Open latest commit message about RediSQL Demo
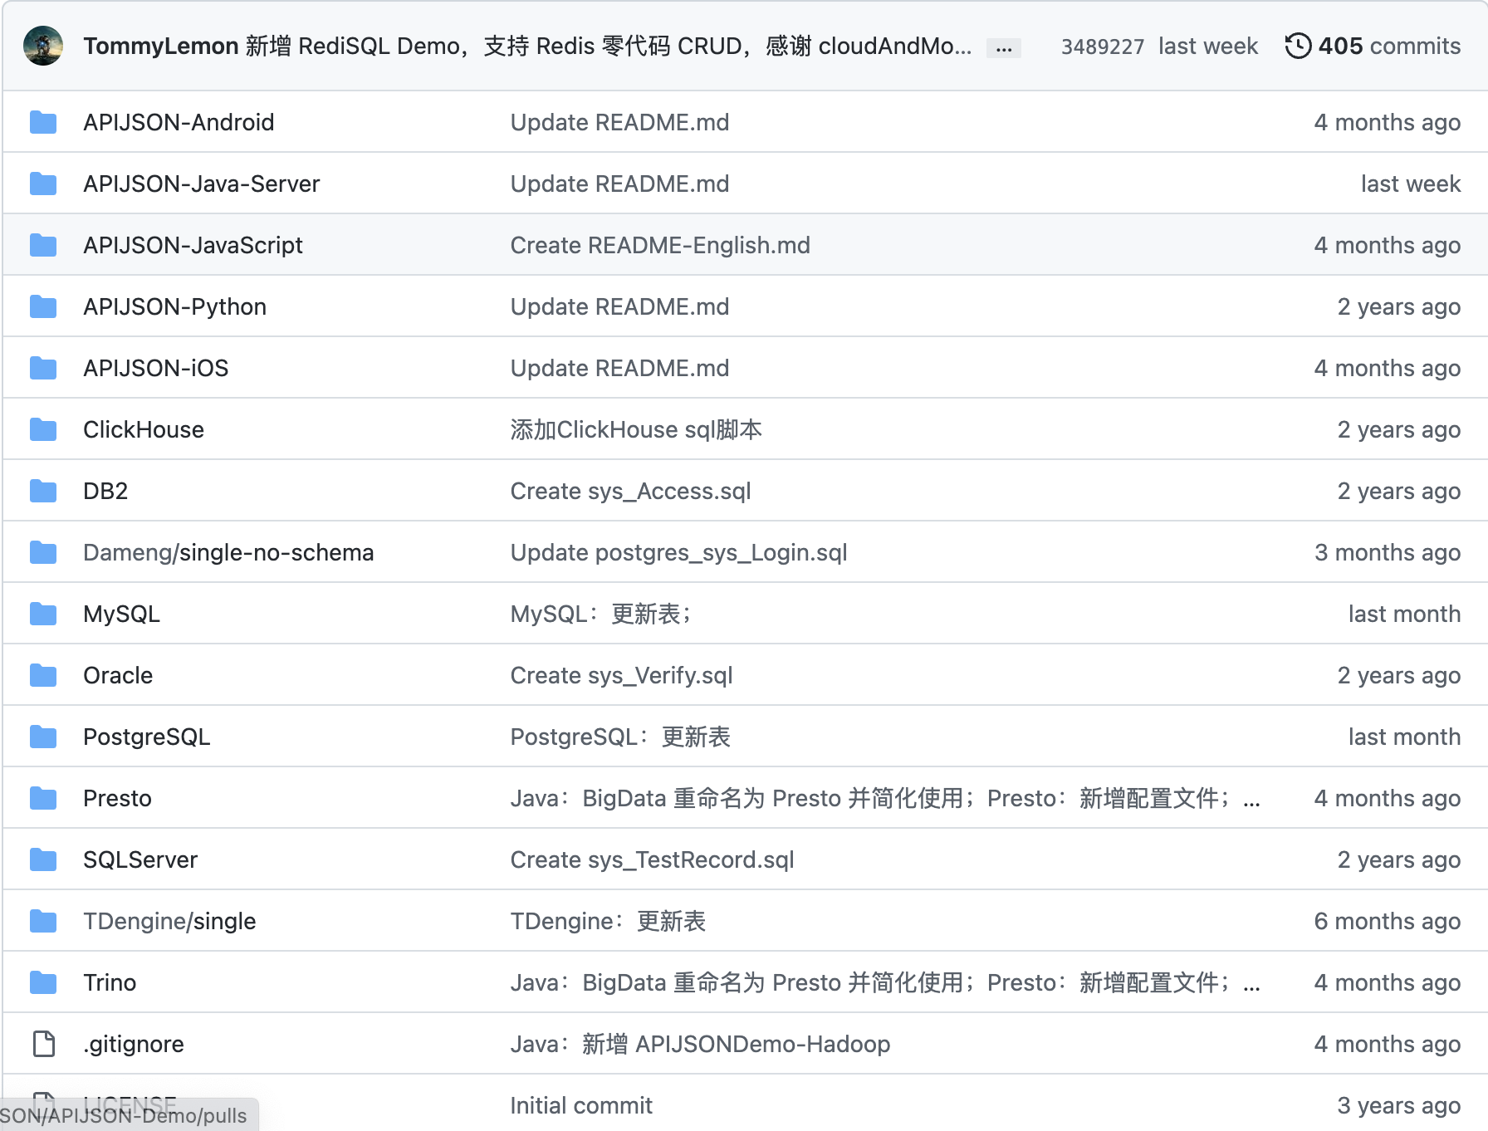 (x=609, y=46)
